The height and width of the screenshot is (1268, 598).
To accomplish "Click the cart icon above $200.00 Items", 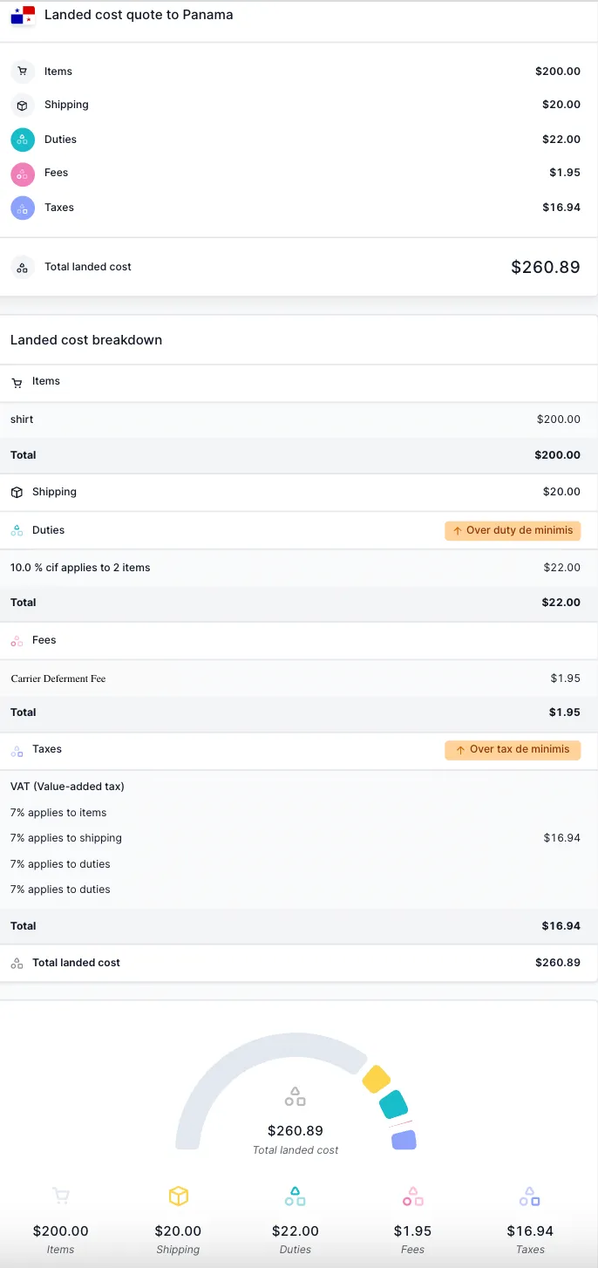I will pos(60,1196).
